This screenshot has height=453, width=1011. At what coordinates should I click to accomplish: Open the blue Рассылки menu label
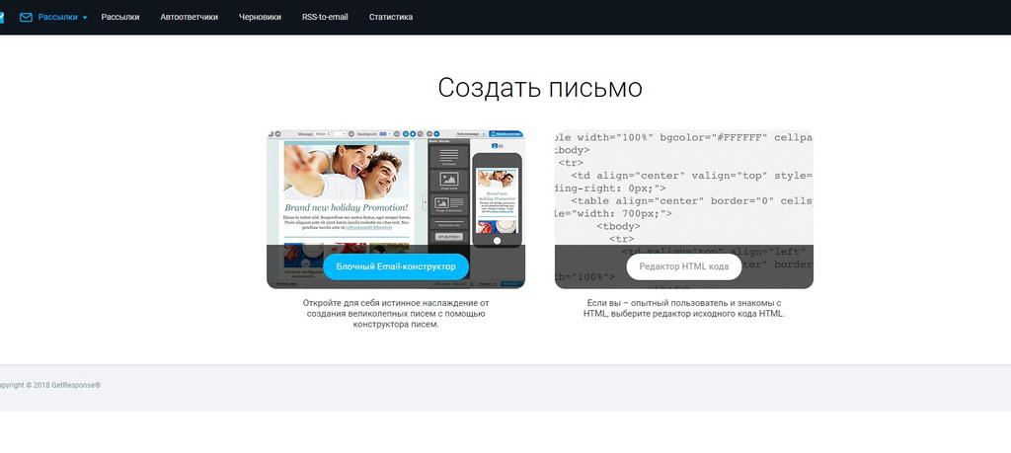(57, 18)
